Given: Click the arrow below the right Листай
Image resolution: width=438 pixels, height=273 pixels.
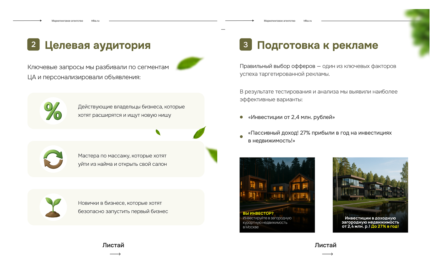Looking at the screenshot, I should [x=328, y=254].
